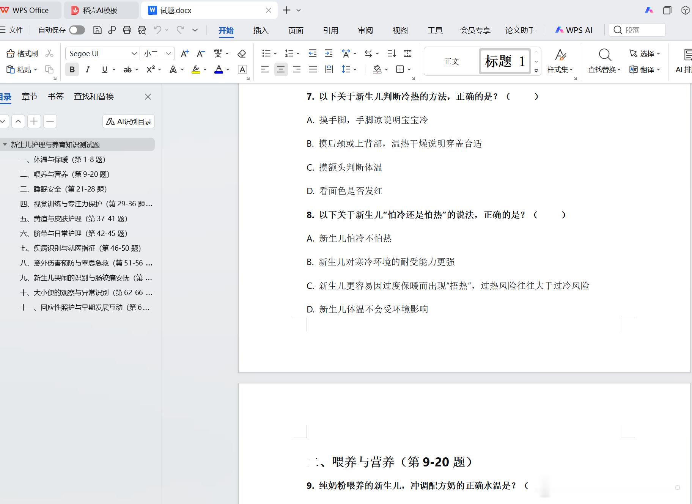Open Print Preview icon
The height and width of the screenshot is (504, 692).
(x=142, y=30)
